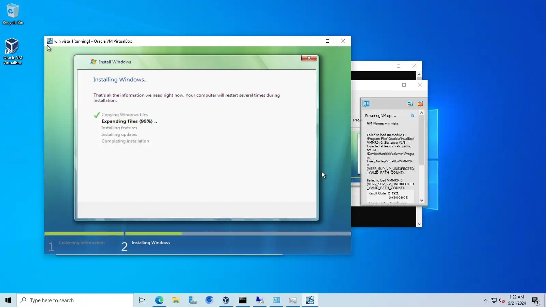Image resolution: width=546 pixels, height=307 pixels.
Task: Click the 'Installing updates' step text
Action: [119, 134]
